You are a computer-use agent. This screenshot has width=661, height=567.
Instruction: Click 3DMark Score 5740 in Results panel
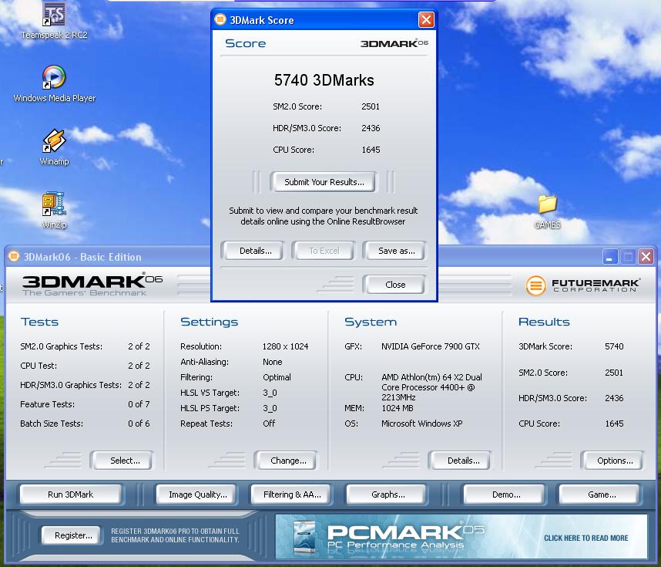614,346
